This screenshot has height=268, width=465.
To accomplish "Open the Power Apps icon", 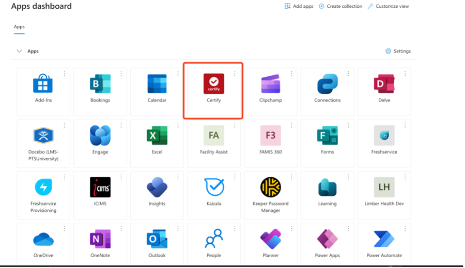I will tap(328, 239).
